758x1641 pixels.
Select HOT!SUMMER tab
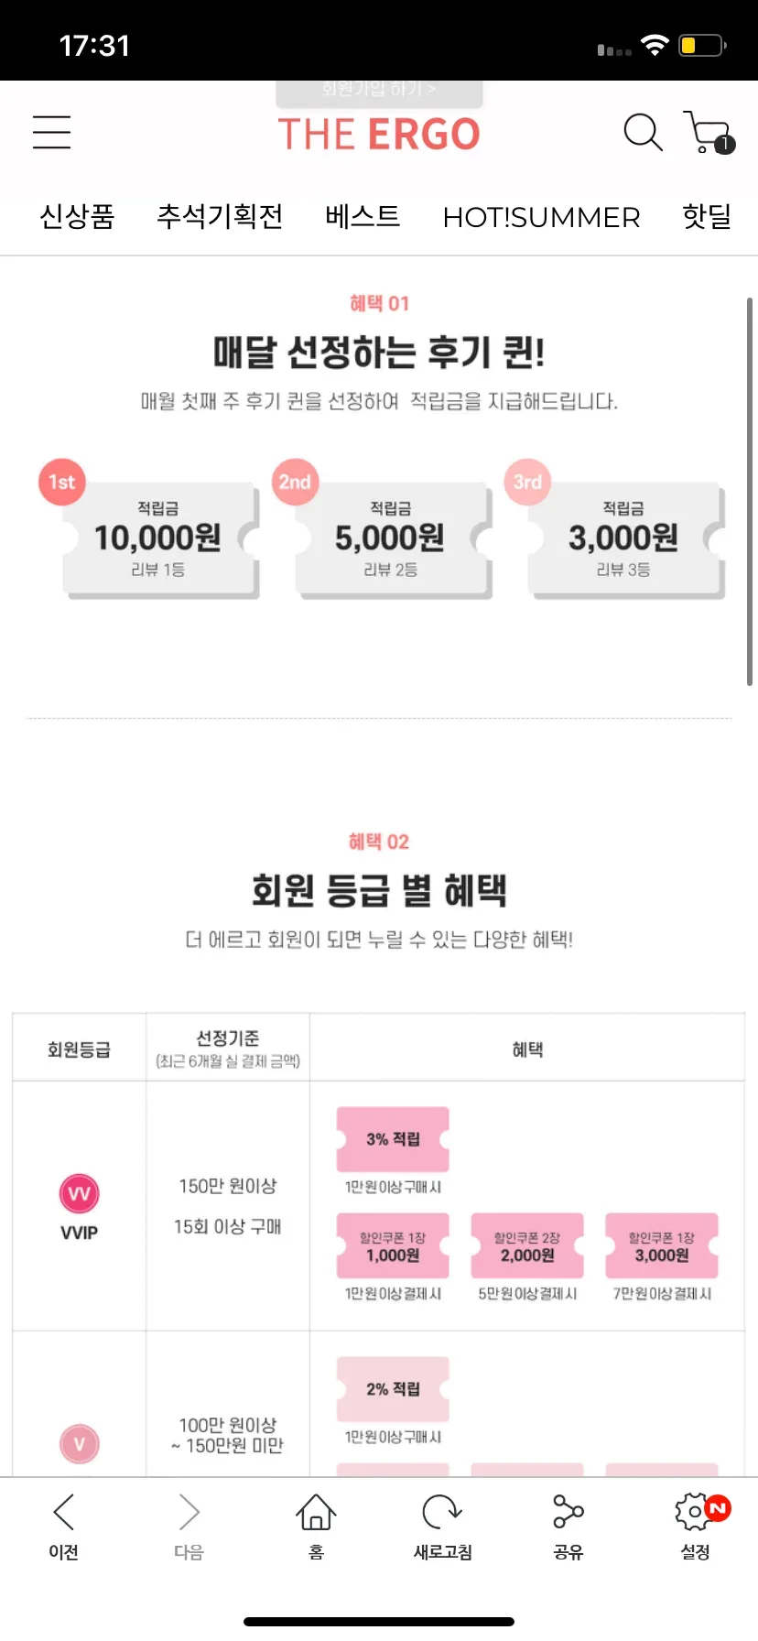541,217
